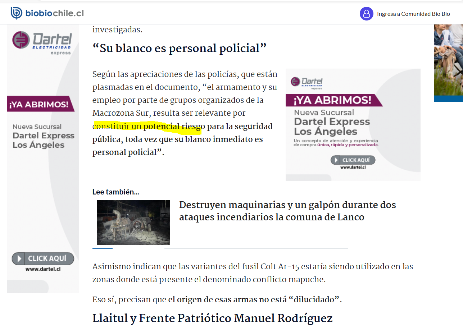Click the Dartel logo in left sidebar ad
This screenshot has height=330, width=463.
(42, 43)
